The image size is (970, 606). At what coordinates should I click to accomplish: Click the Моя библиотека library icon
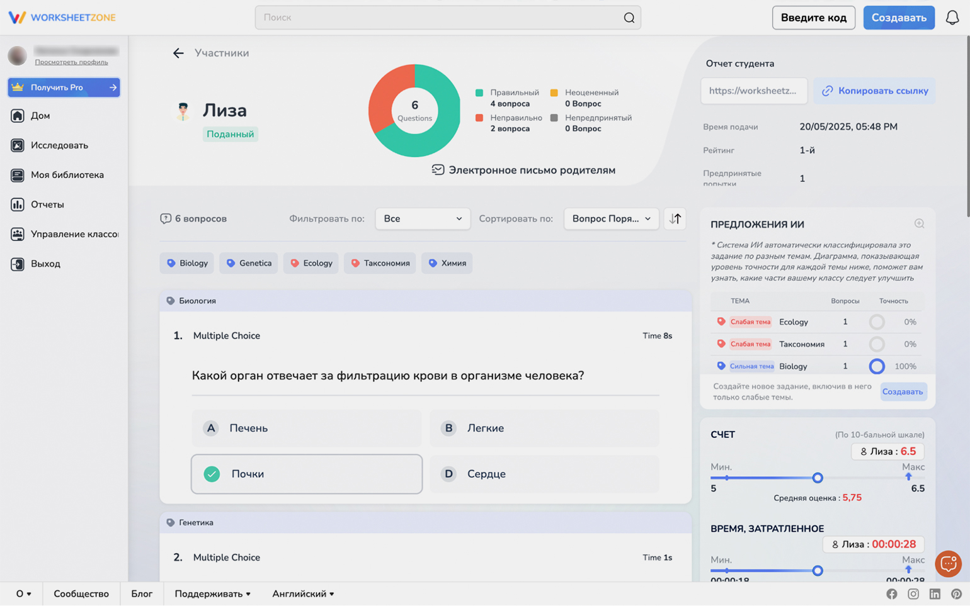click(18, 175)
